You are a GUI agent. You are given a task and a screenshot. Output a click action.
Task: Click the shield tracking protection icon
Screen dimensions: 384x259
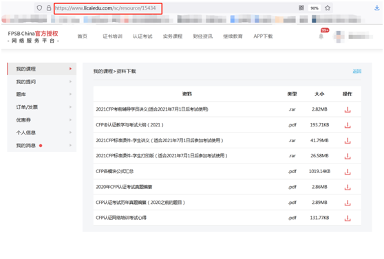pyautogui.click(x=39, y=8)
